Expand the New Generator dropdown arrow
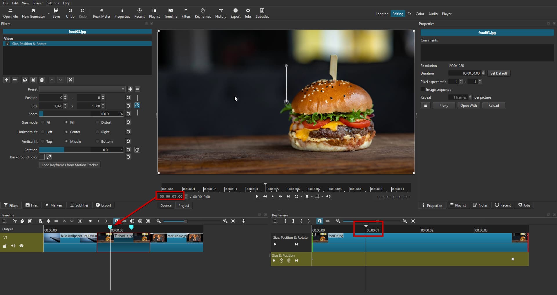This screenshot has width=557, height=295. [x=49, y=14]
